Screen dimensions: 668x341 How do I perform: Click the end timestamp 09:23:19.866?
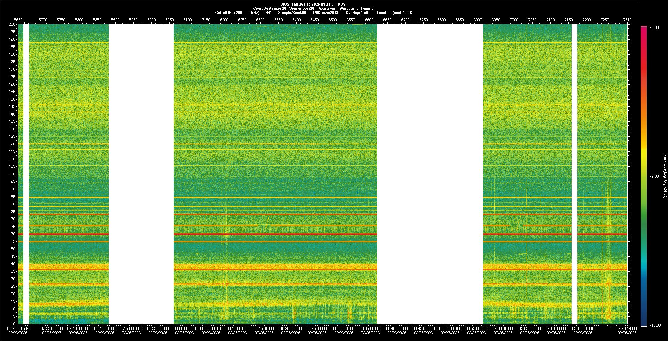click(x=627, y=328)
